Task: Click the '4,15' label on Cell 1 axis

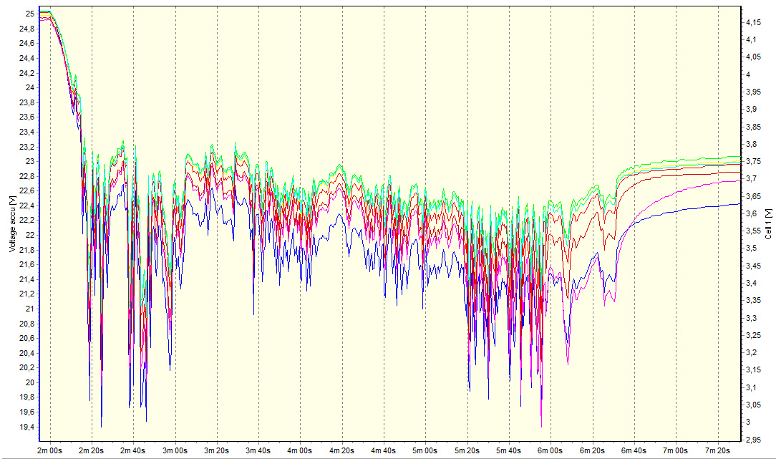Action: [752, 22]
